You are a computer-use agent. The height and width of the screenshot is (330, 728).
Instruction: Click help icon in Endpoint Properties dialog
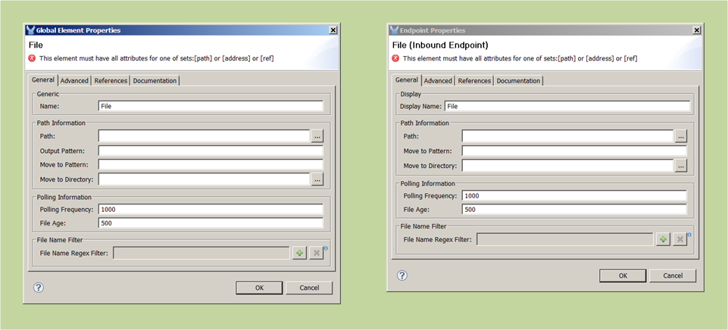(402, 276)
